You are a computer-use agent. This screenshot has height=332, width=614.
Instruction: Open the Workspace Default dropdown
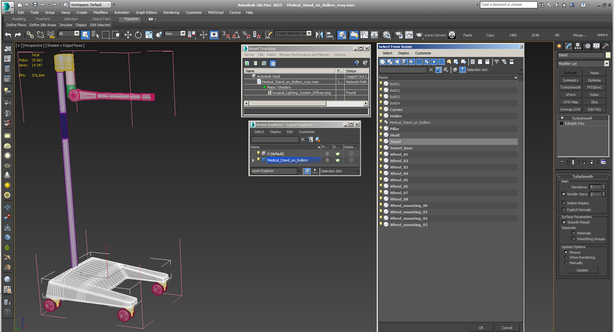point(90,5)
